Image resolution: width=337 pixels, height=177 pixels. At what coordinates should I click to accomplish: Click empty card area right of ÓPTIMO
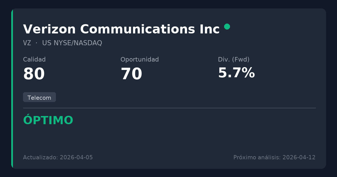pos(197,121)
